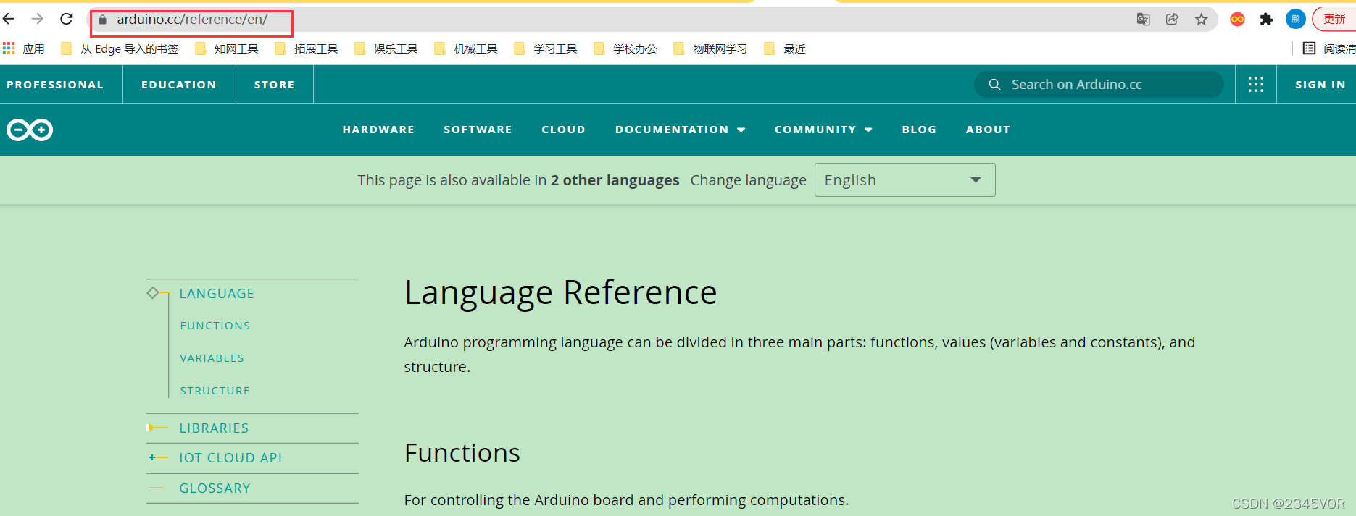Image resolution: width=1356 pixels, height=516 pixels.
Task: Select LANGUAGE in the sidebar
Action: coord(217,294)
